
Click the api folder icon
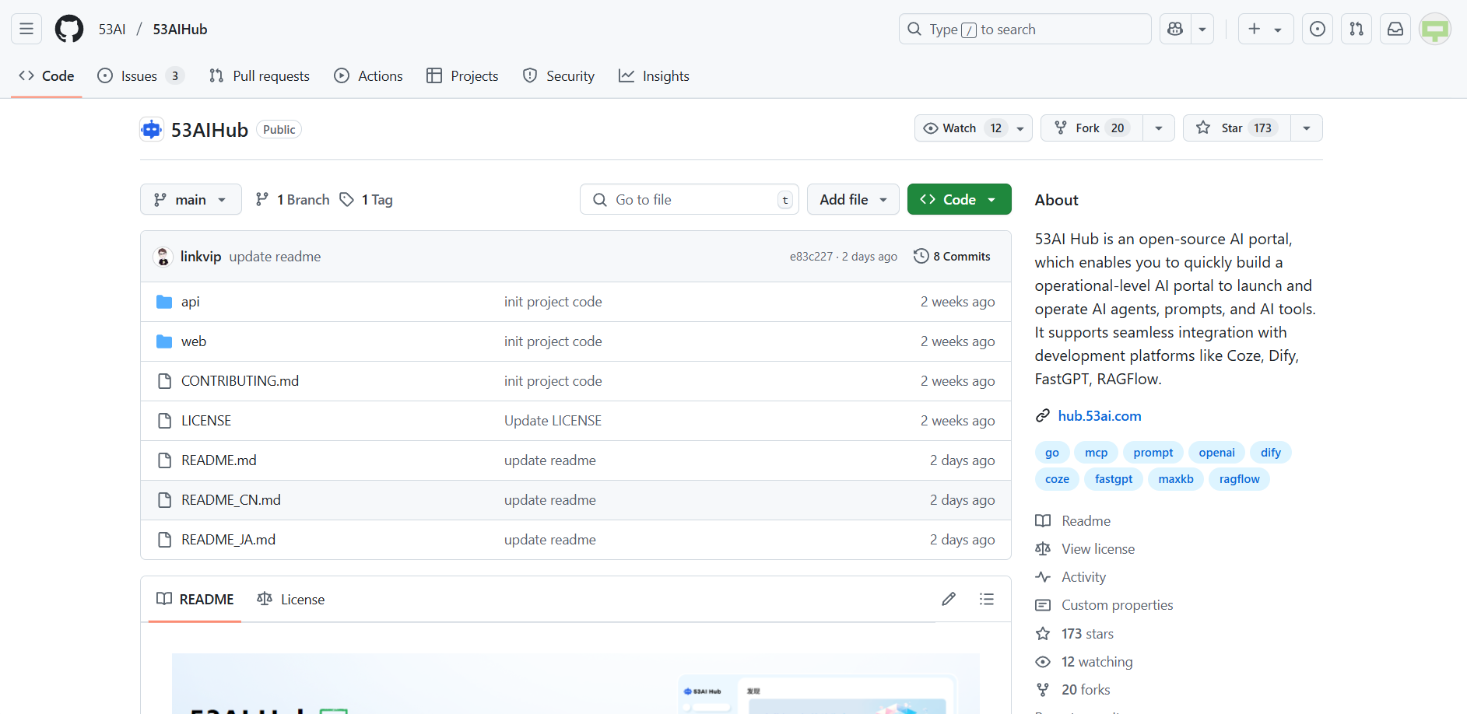click(x=164, y=302)
